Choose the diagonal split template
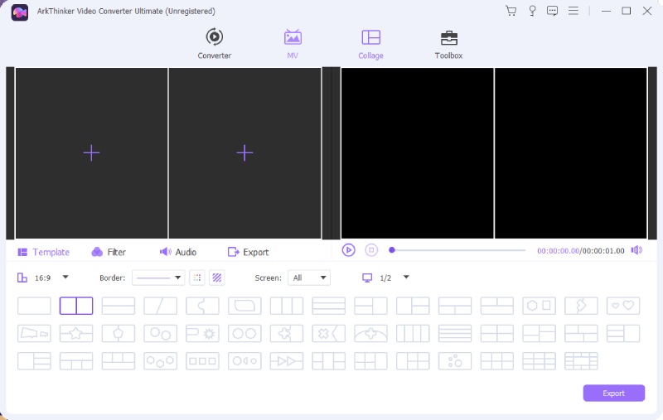Image resolution: width=663 pixels, height=420 pixels. (160, 306)
